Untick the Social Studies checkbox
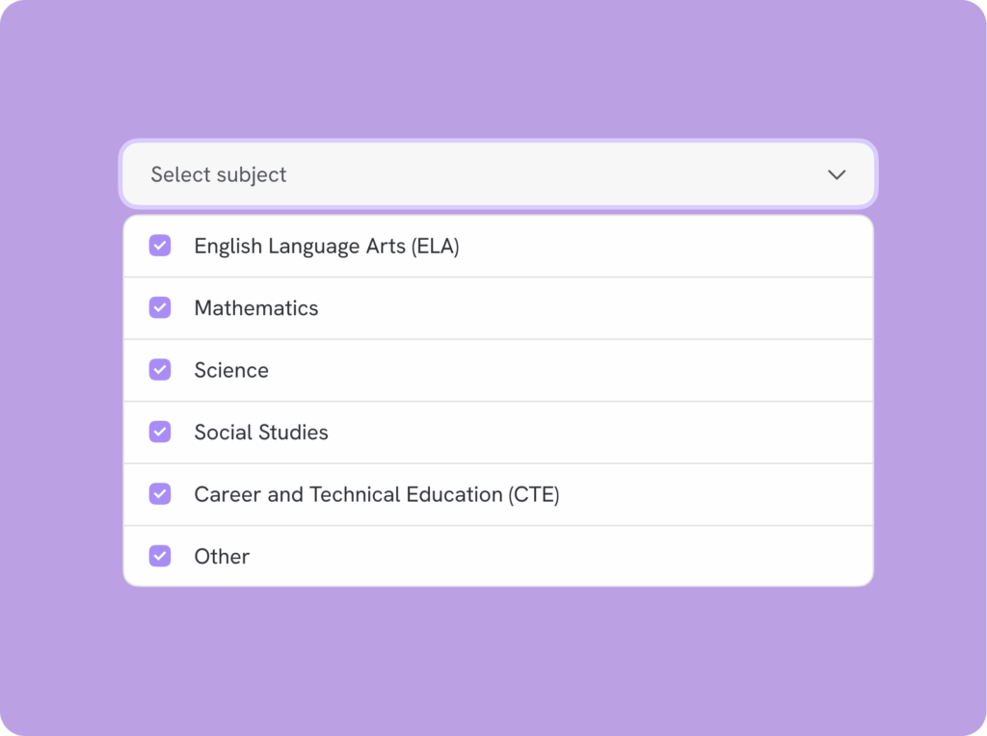This screenshot has height=736, width=987. [160, 432]
